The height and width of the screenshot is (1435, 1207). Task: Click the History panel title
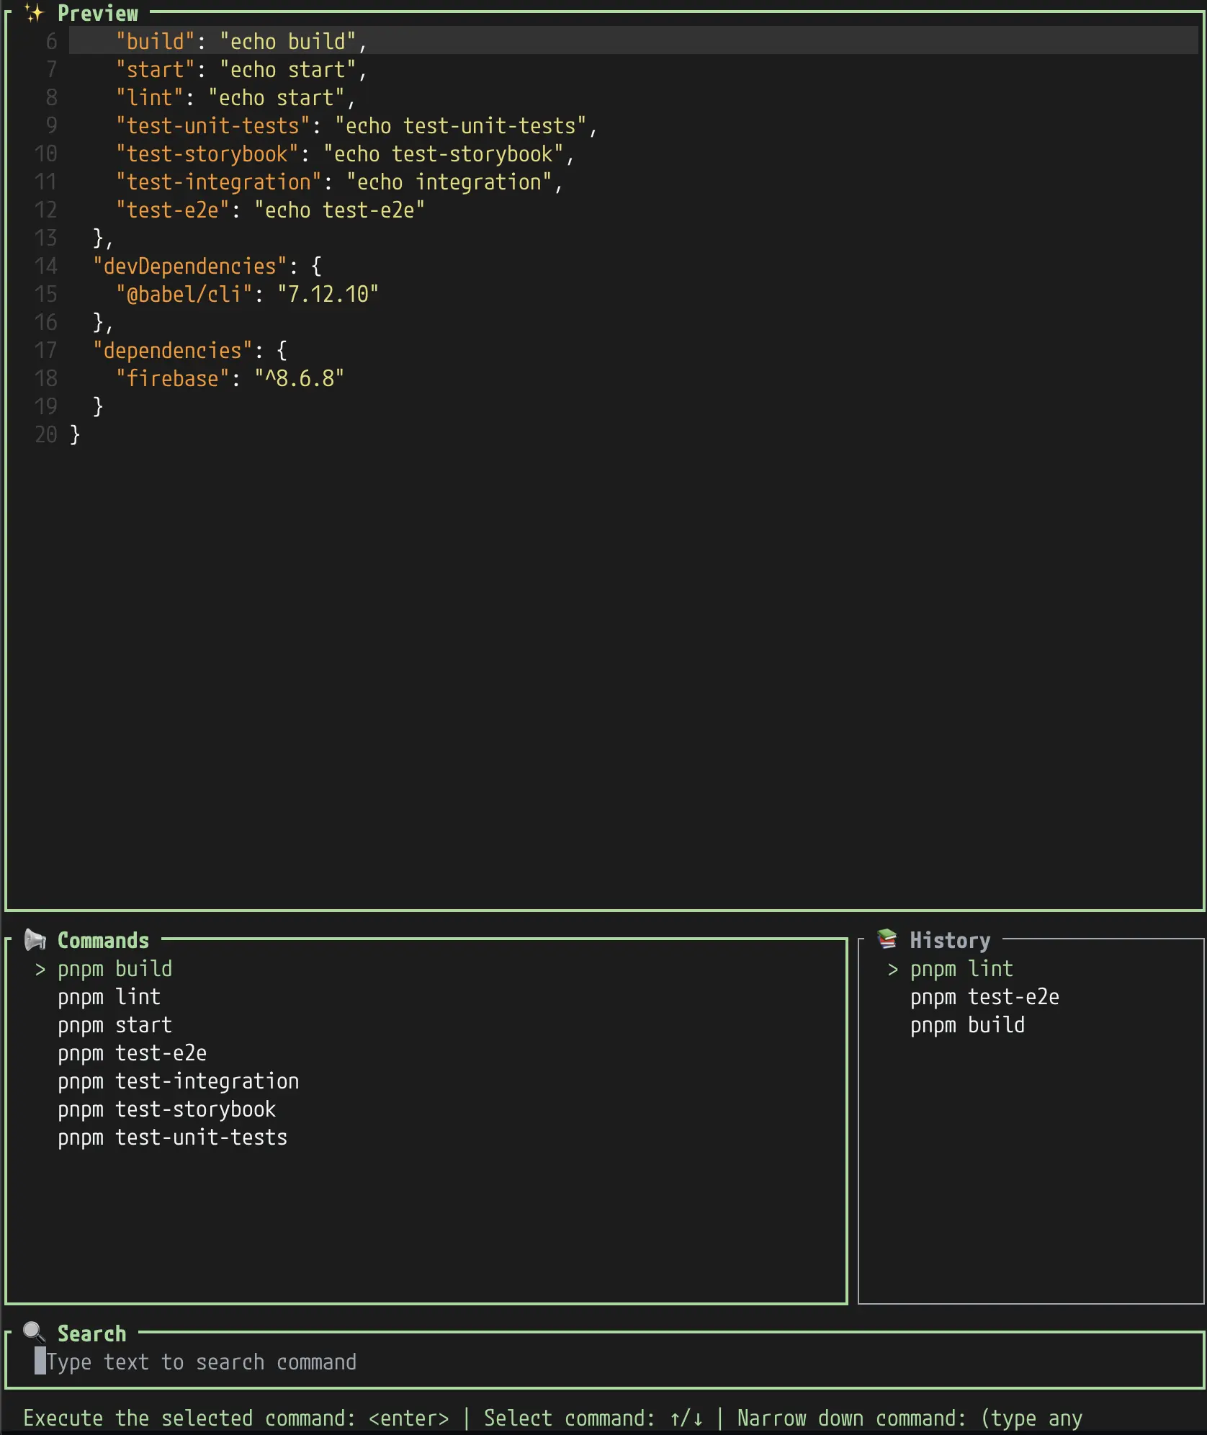click(951, 941)
